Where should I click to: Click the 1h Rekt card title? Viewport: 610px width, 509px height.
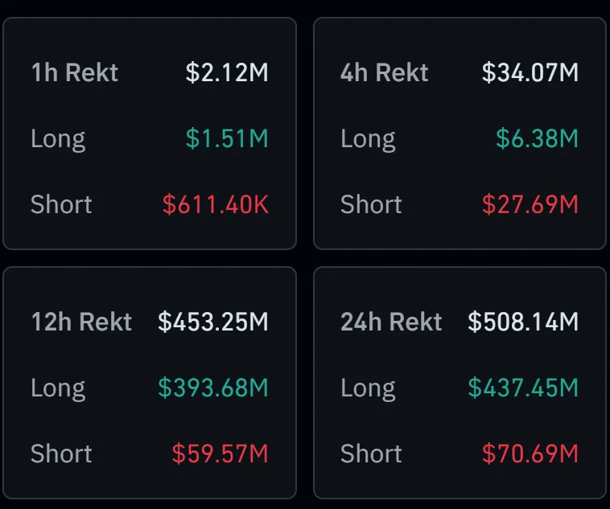74,72
